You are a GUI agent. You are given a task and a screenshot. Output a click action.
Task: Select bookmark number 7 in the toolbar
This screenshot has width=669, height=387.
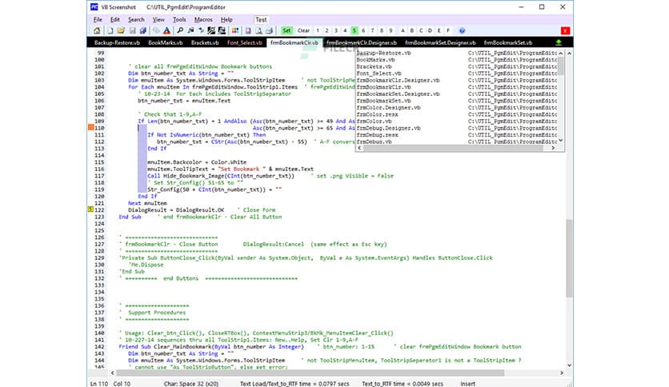(x=372, y=30)
